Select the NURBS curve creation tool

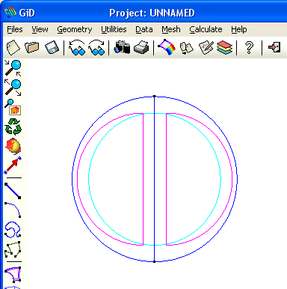13,229
